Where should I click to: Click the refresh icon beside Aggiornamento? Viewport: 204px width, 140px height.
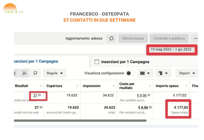point(111,38)
